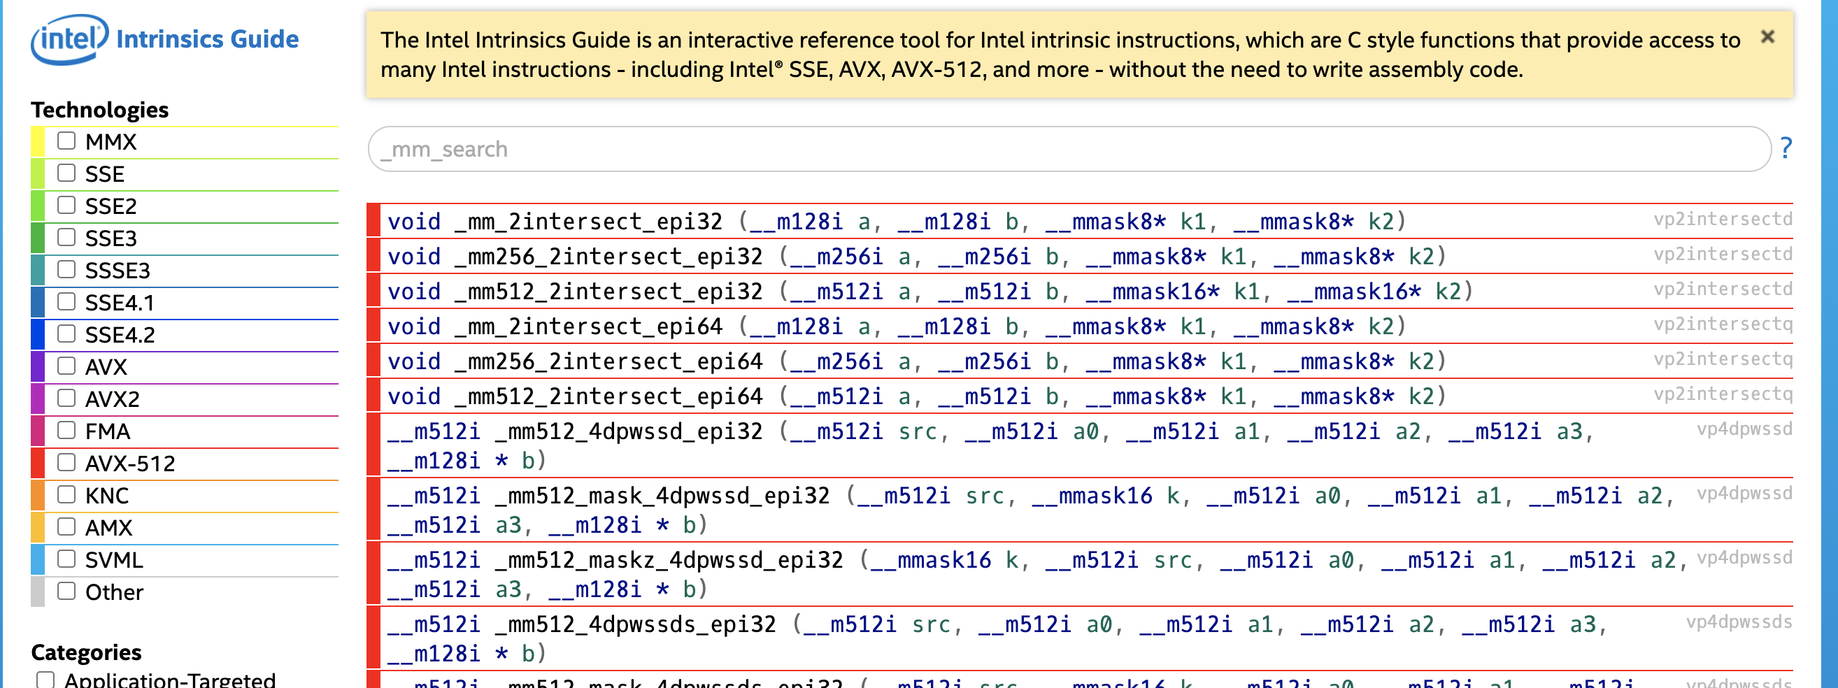The height and width of the screenshot is (688, 1838).
Task: Click the MMX label text
Action: (x=111, y=142)
